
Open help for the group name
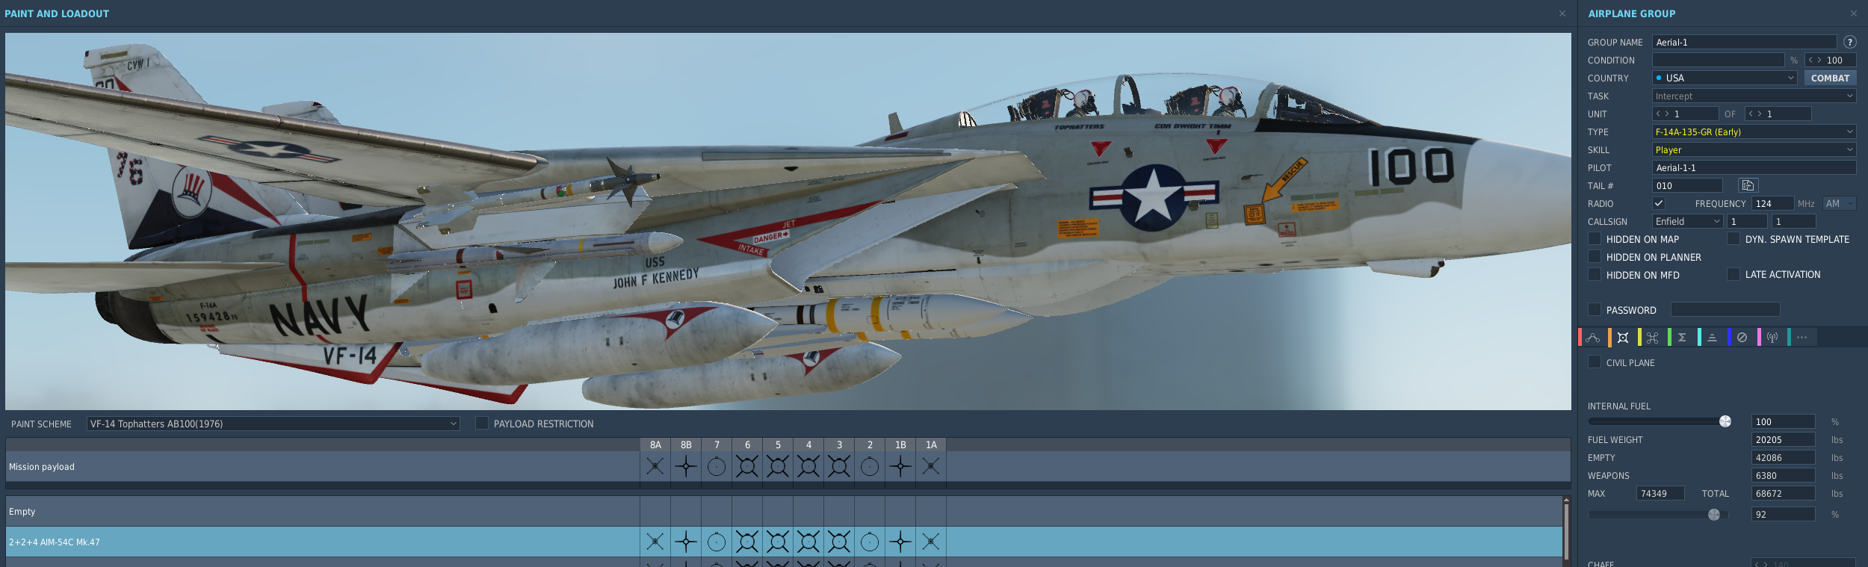point(1850,42)
